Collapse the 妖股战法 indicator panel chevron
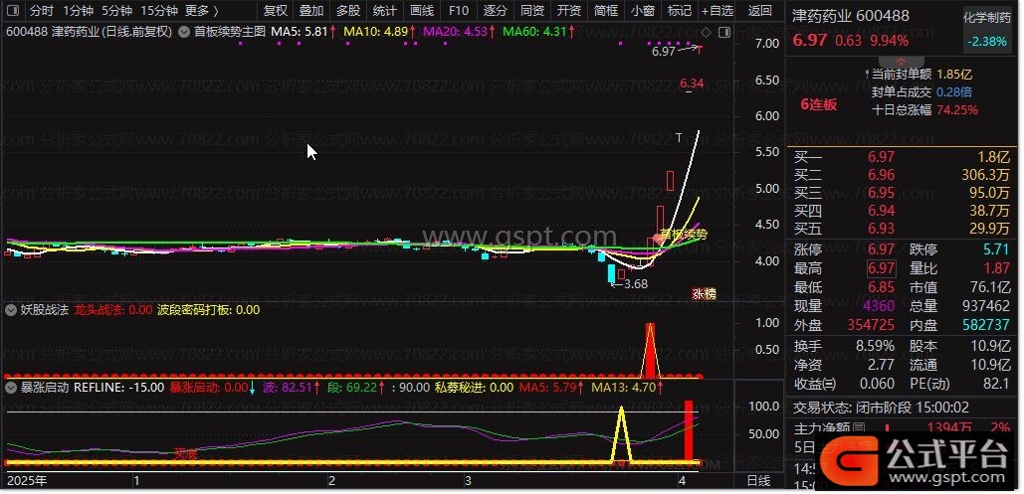1024x494 pixels. point(12,310)
